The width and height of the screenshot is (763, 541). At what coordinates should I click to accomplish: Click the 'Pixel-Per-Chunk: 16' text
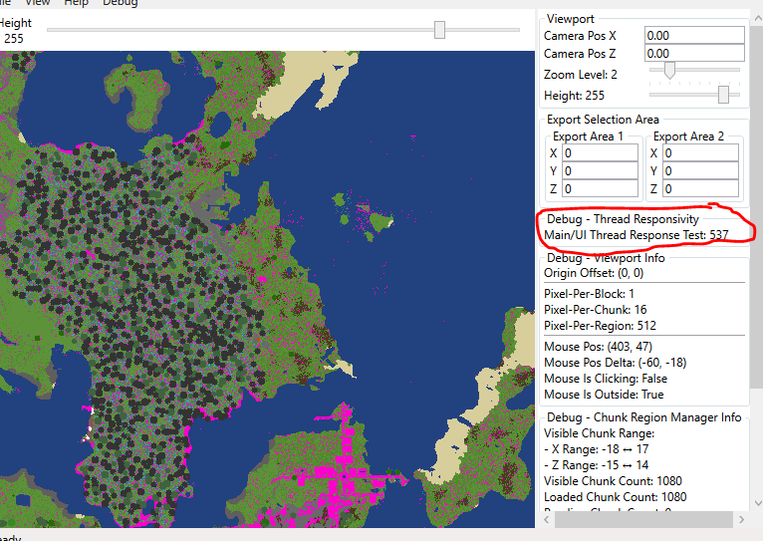[595, 310]
